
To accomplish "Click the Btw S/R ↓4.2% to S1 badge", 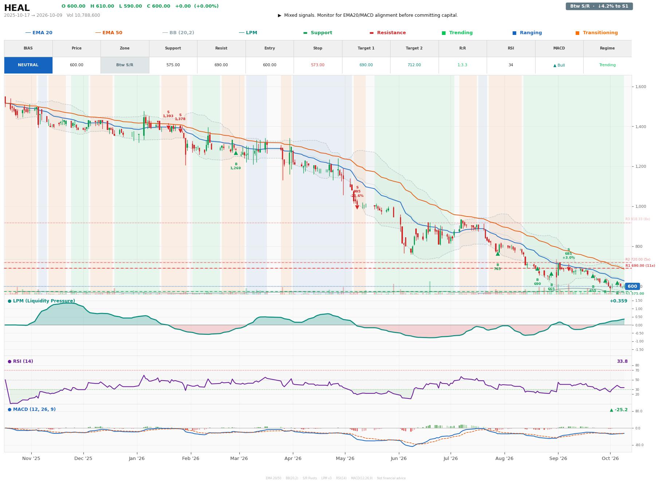I will coord(599,6).
